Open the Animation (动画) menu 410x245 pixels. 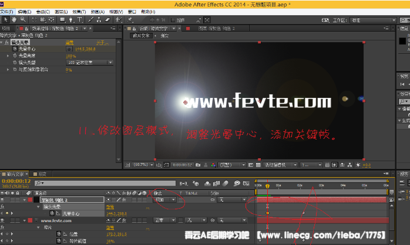coord(98,11)
